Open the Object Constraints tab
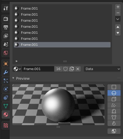This screenshot has width=123, height=139. [x=6, y=98]
